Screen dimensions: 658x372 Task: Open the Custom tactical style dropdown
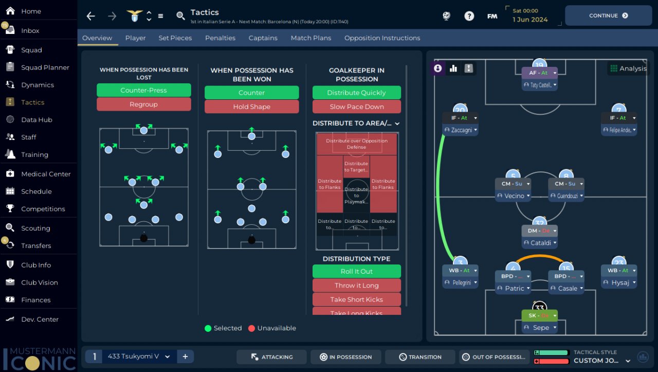(602, 361)
